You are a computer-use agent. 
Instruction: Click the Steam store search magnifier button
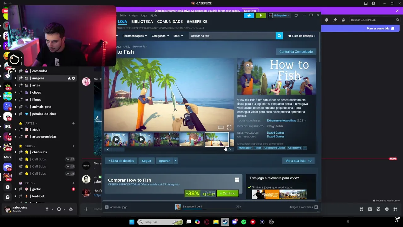pos(279,36)
